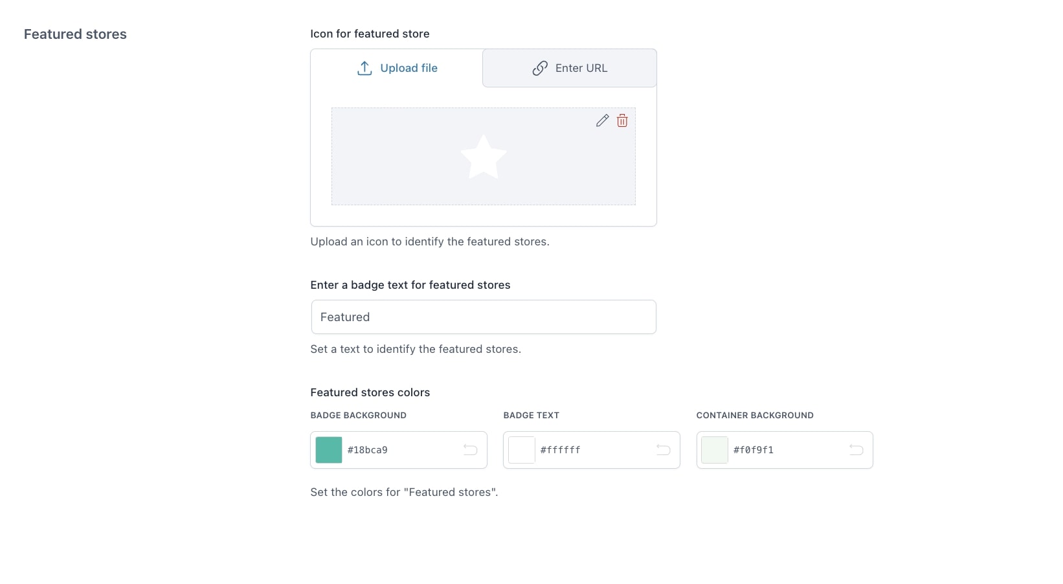Edit the #f0f9f1 hex value
This screenshot has height=584, width=1063.
754,450
